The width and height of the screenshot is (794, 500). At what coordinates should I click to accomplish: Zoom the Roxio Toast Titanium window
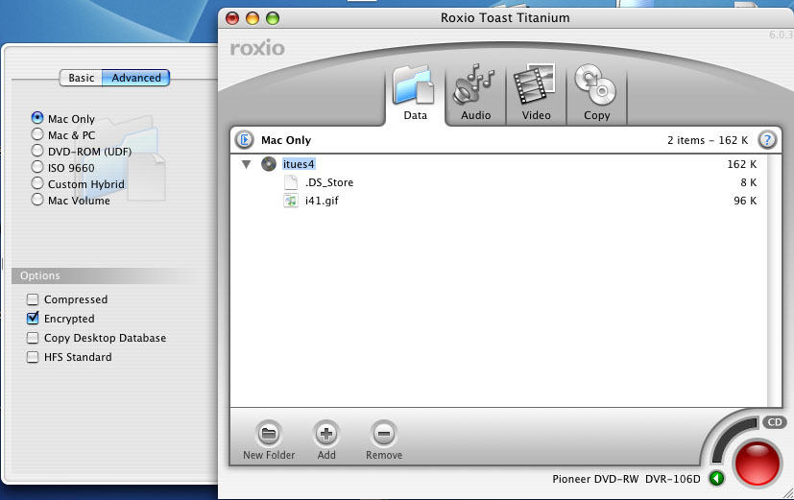pos(273,18)
